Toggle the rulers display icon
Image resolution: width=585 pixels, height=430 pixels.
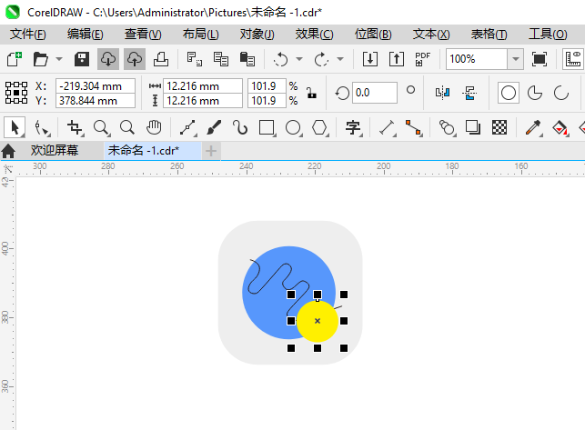(573, 59)
